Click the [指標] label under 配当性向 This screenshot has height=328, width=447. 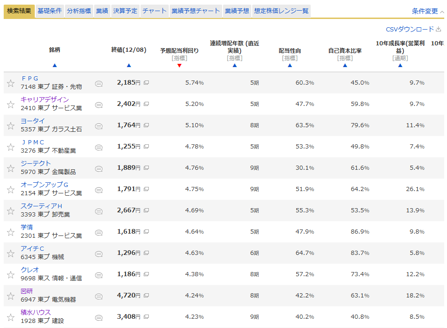[x=290, y=58]
